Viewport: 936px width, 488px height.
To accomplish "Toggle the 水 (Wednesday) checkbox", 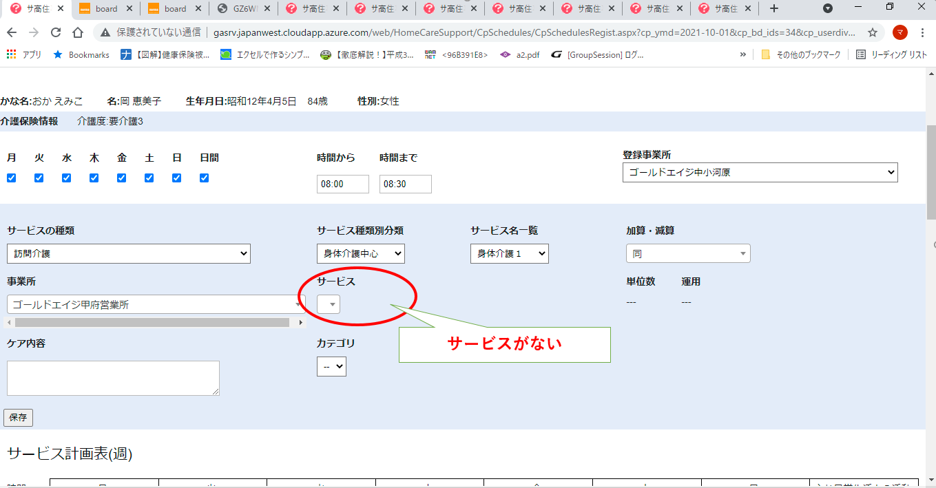I will [66, 178].
